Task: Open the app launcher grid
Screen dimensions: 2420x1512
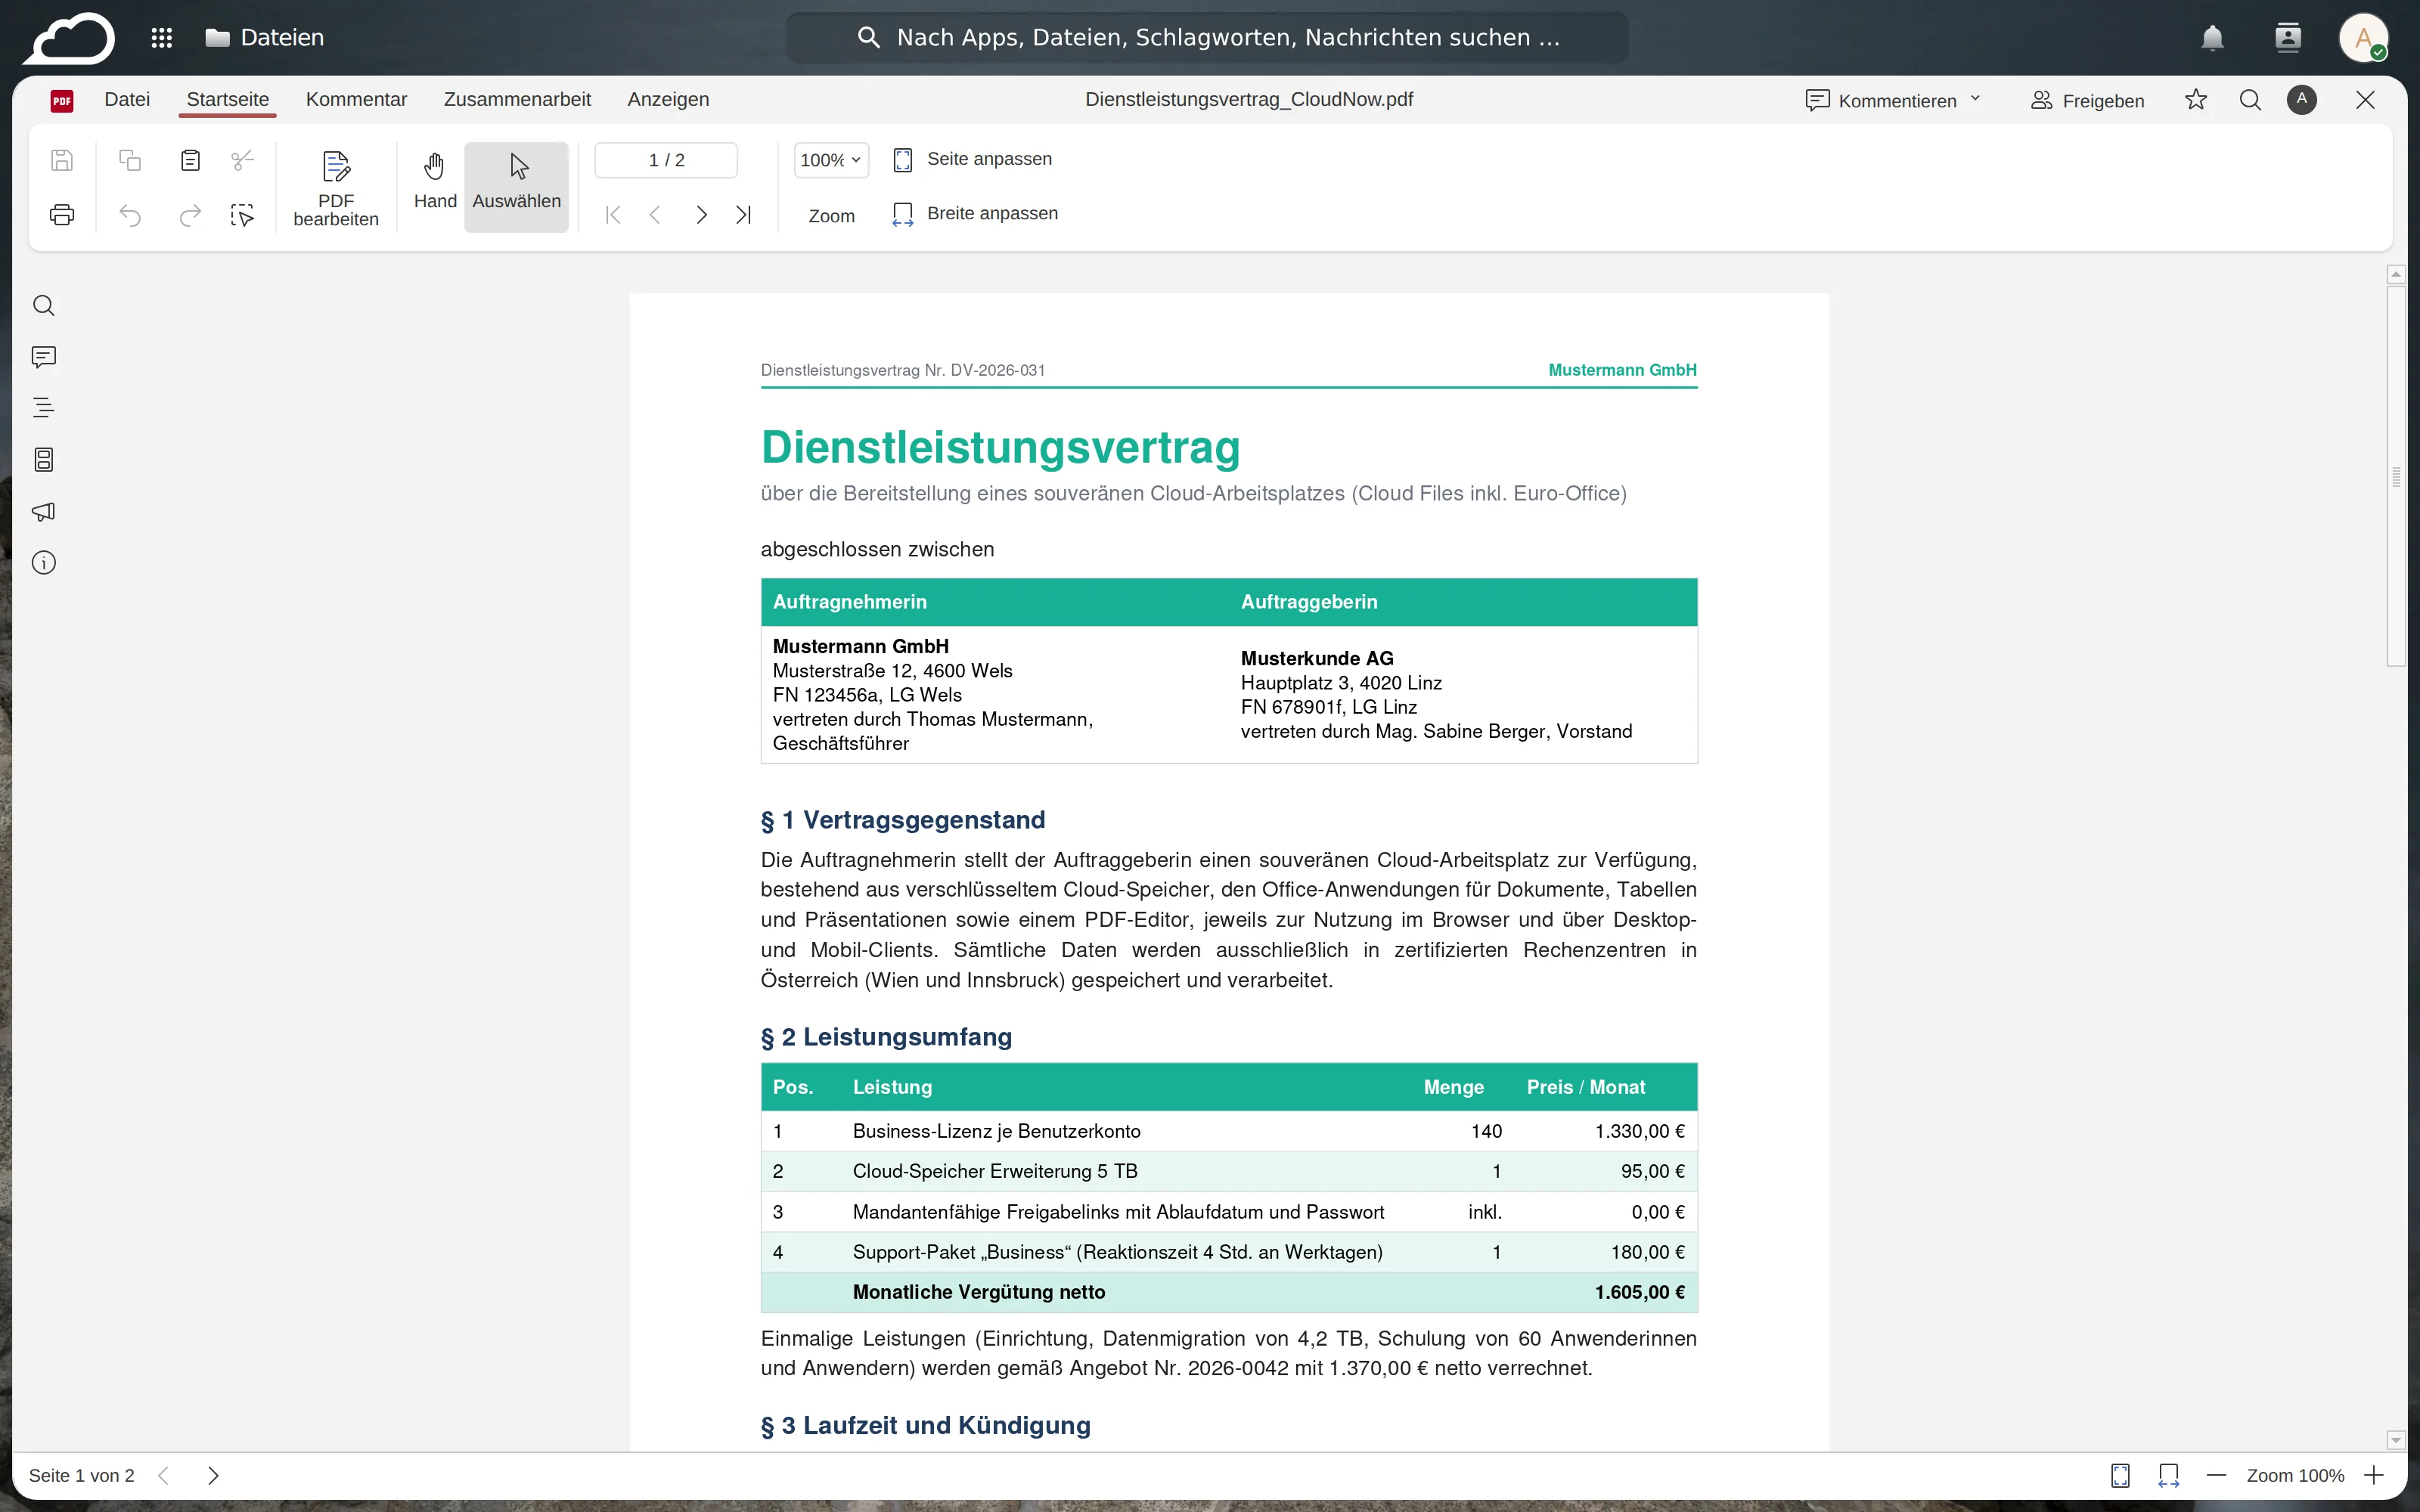Action: click(162, 38)
